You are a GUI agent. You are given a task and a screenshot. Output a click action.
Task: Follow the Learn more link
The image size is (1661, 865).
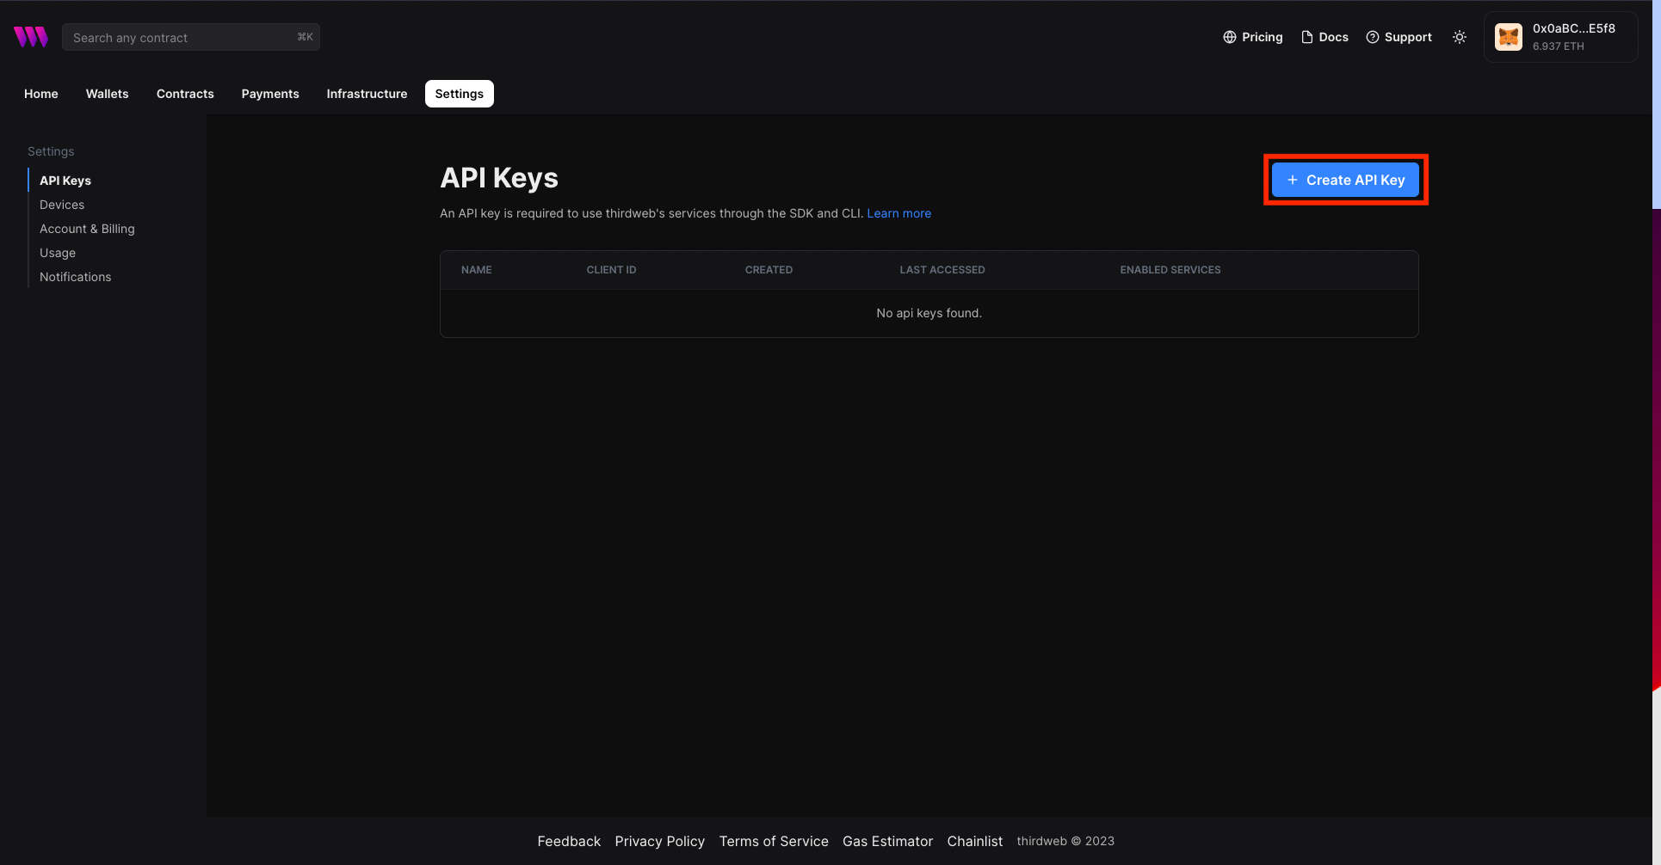pos(898,213)
